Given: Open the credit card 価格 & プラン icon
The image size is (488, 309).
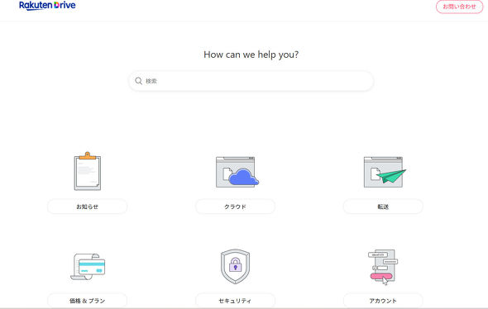Looking at the screenshot, I should [88, 267].
